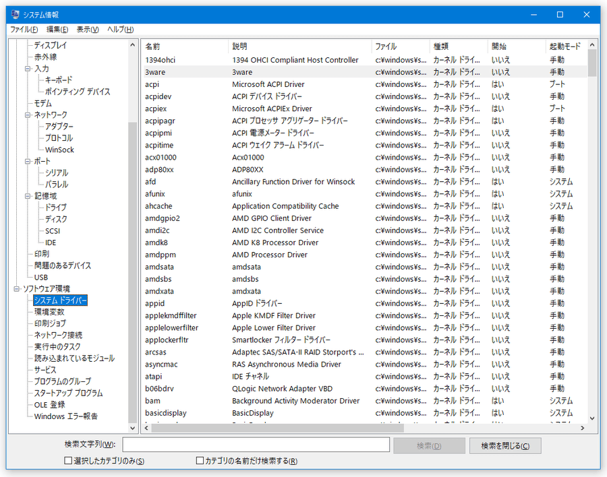Viewport: 607px width, 477px height.
Task: Collapse the 記憶域 tree node
Action: [28, 196]
